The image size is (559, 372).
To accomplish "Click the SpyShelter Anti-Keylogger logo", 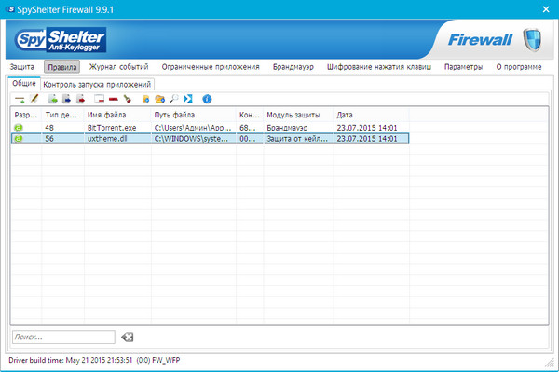I will pos(61,40).
